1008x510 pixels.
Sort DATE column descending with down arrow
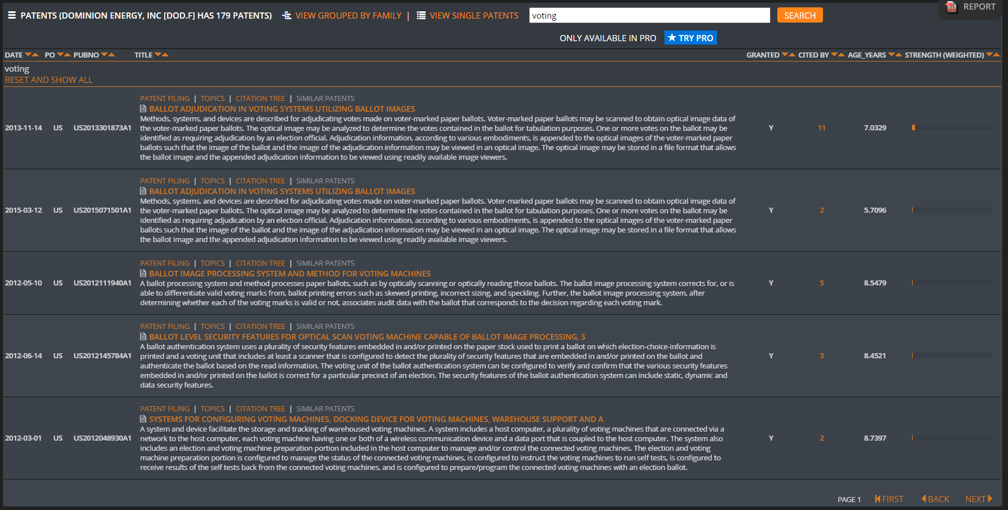point(28,55)
